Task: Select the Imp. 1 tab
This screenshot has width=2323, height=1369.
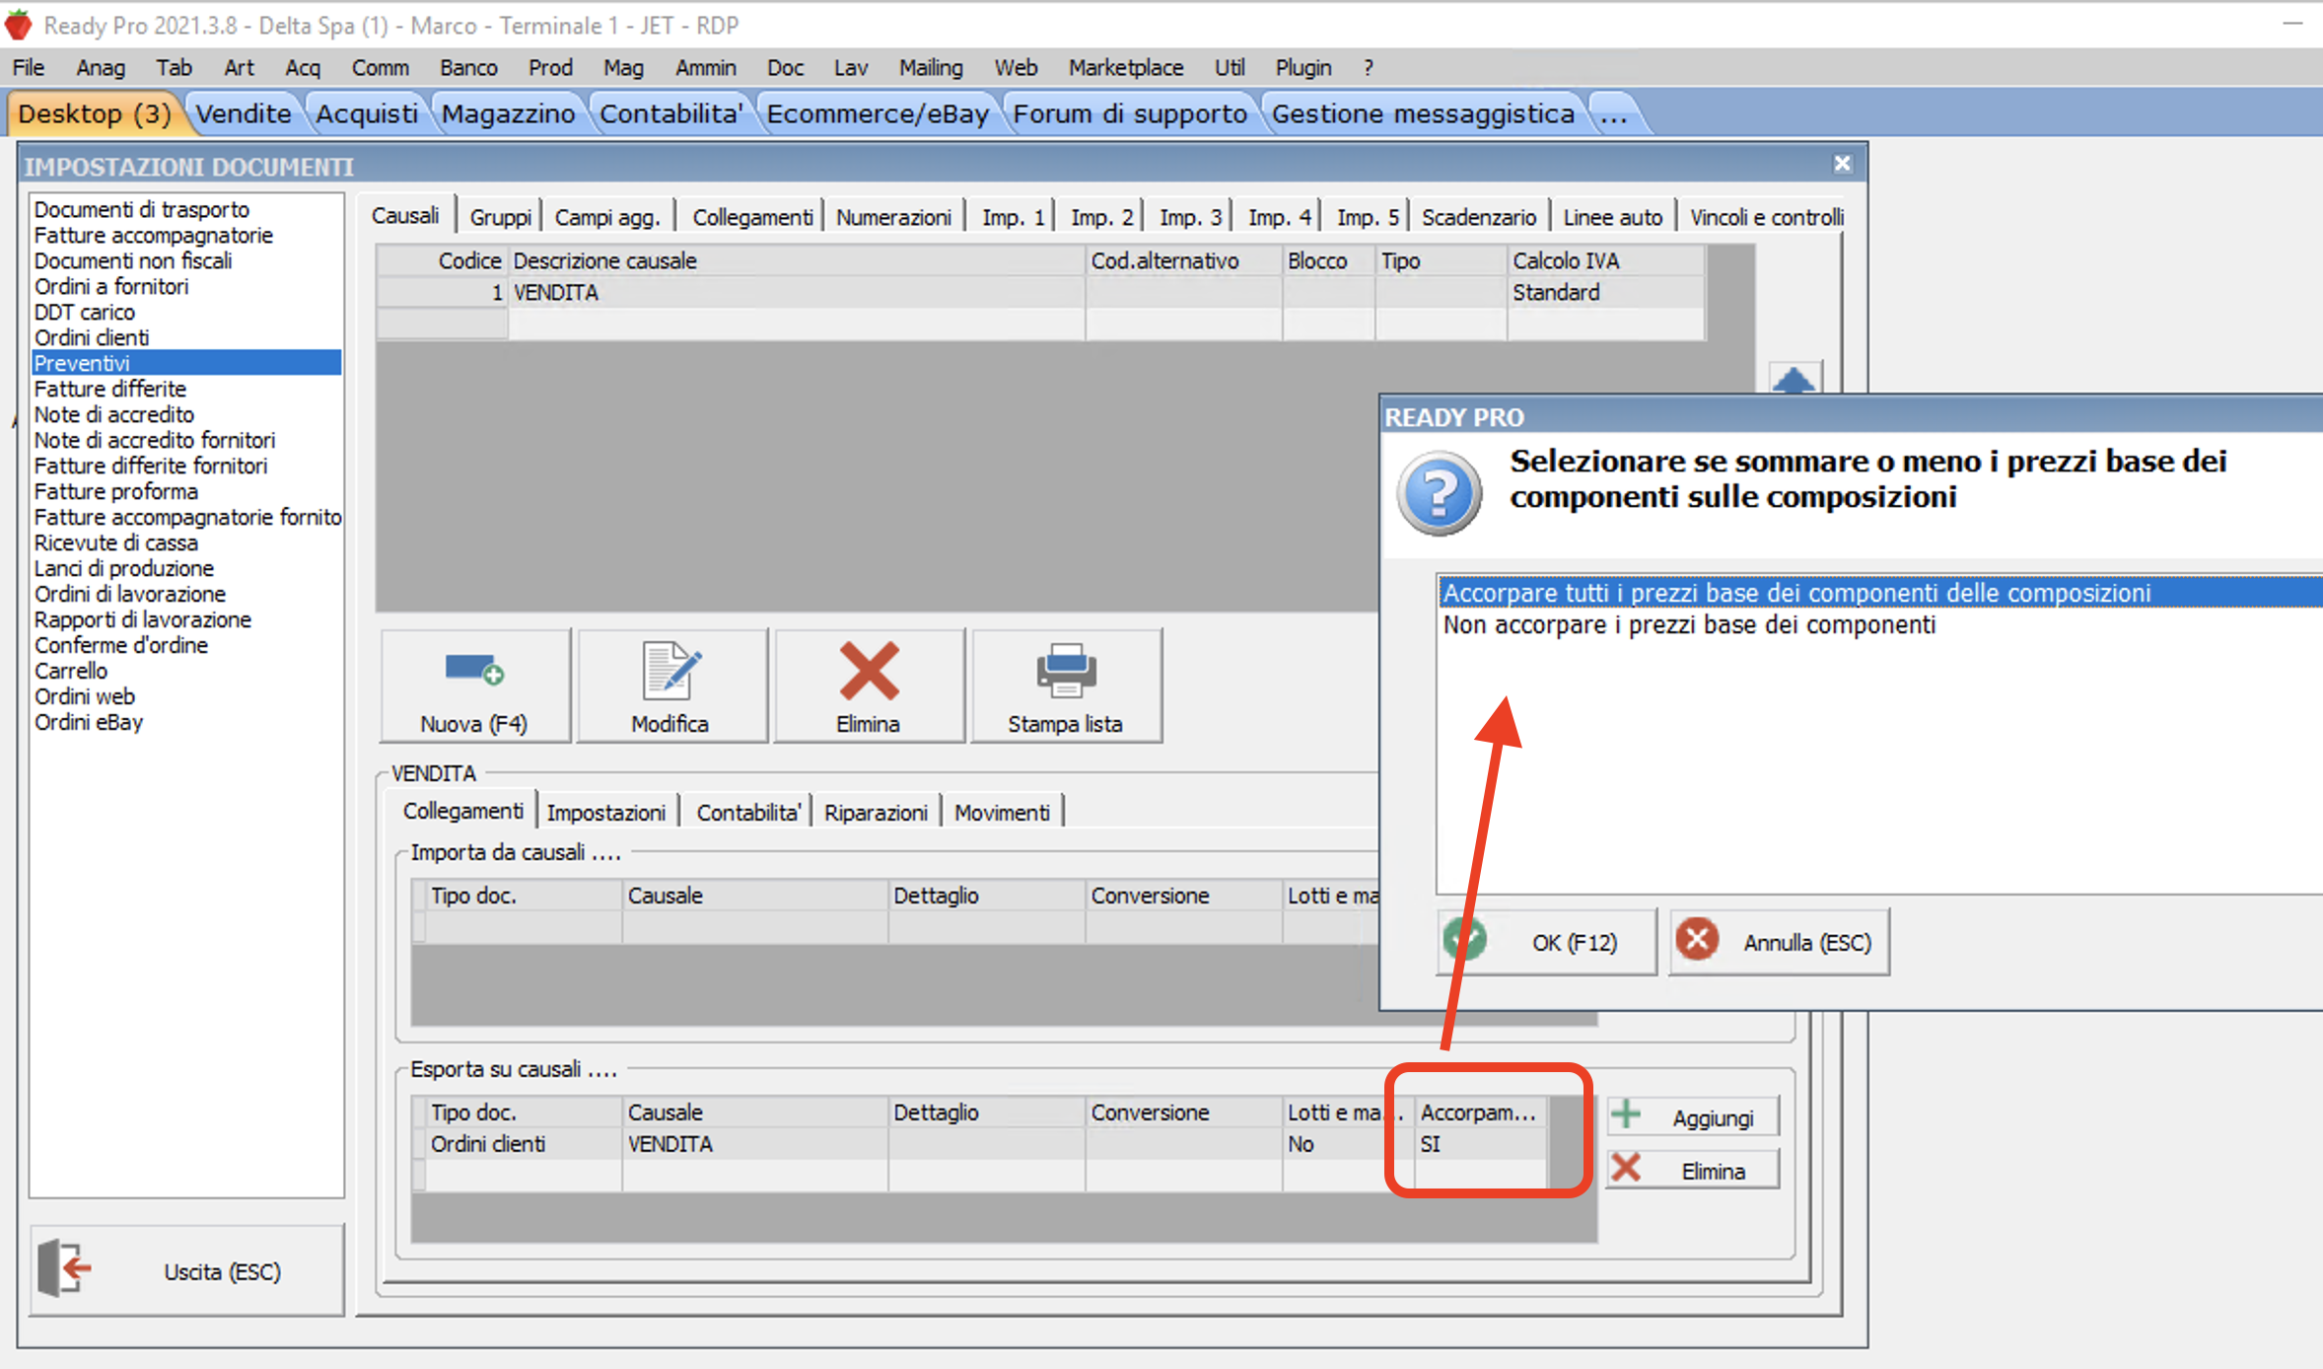Action: coord(1013,217)
